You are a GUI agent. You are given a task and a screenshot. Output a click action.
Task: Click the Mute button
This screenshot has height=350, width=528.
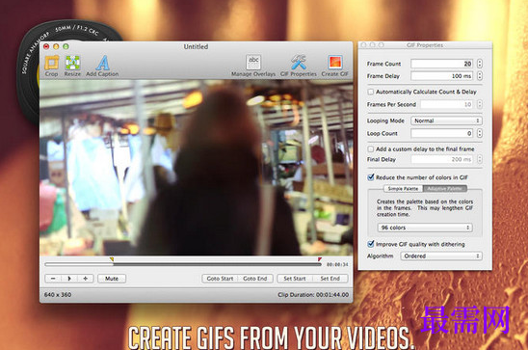coord(112,279)
